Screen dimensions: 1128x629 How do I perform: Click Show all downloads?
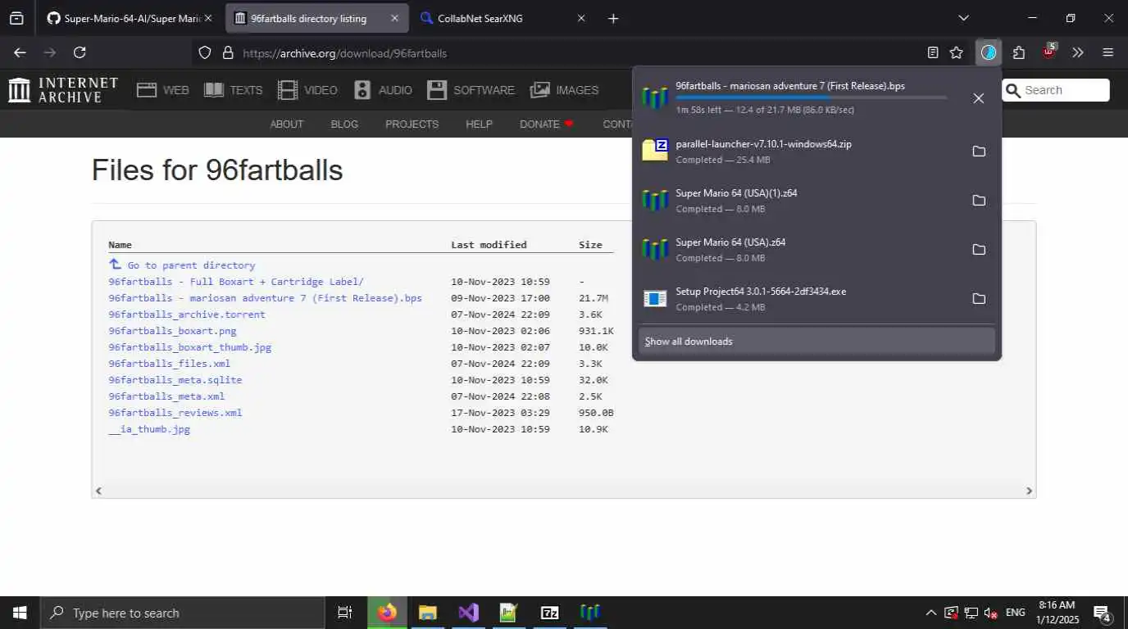(x=816, y=341)
